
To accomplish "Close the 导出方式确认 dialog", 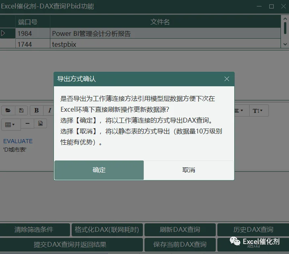I will [x=227, y=79].
